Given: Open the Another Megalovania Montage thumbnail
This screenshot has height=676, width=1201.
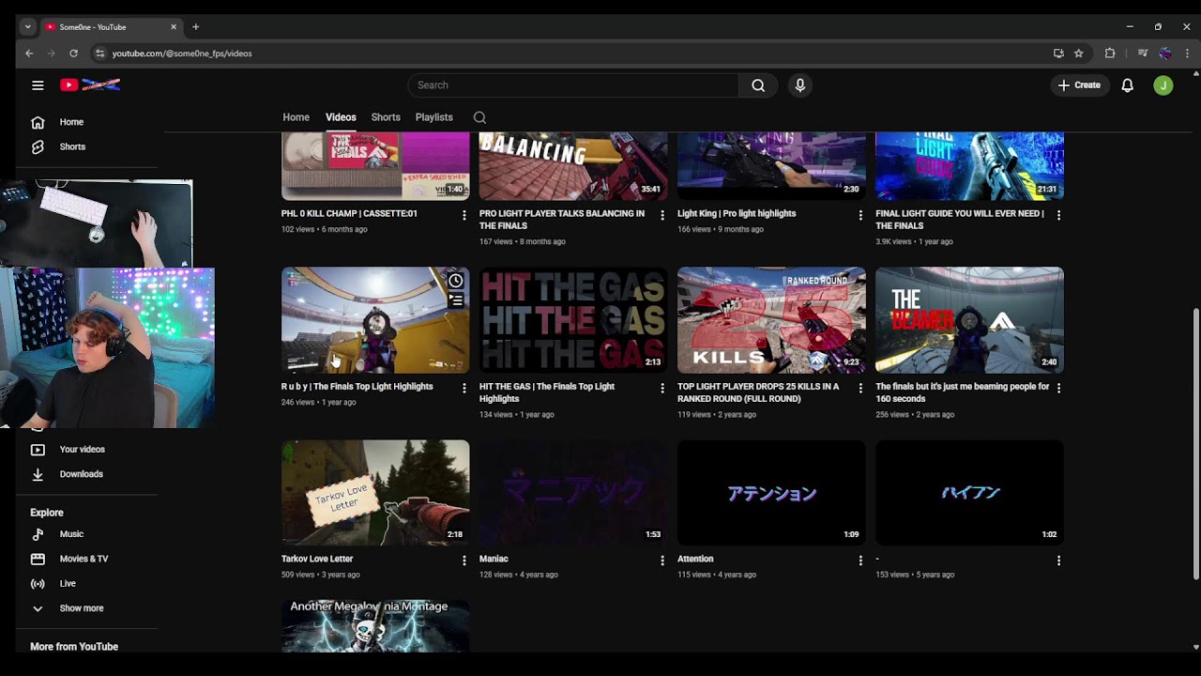Looking at the screenshot, I should 375,625.
